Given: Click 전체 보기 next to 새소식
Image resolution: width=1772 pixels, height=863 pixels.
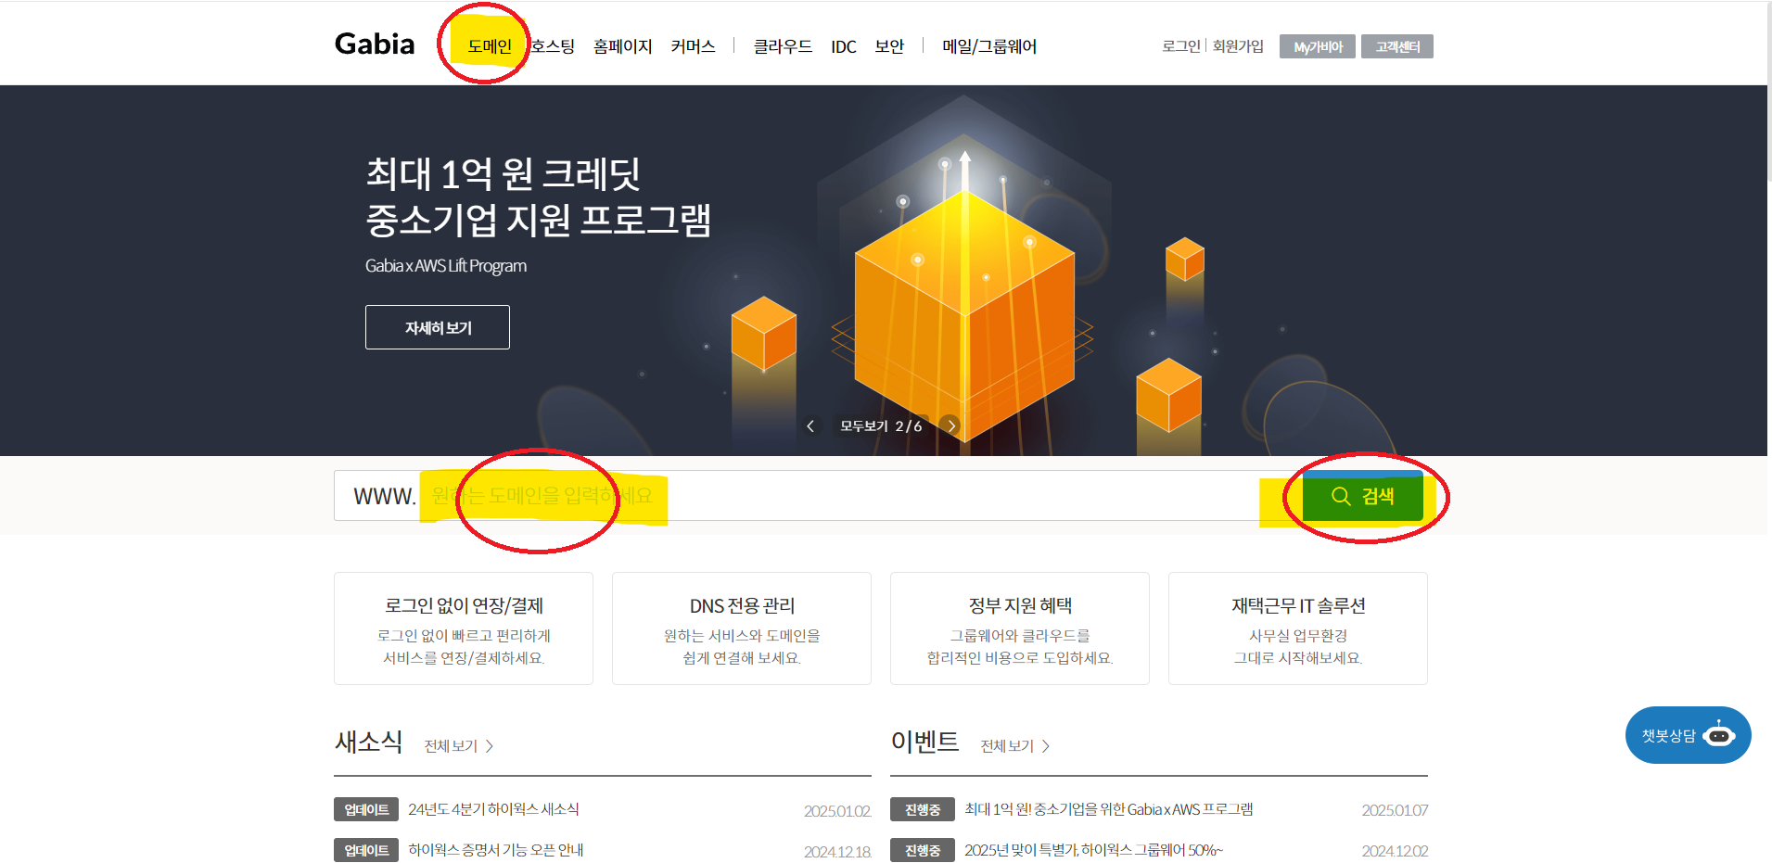Looking at the screenshot, I should (458, 746).
